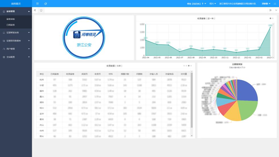Select second carousel dot of 收录数据 table

click(x=186, y=66)
